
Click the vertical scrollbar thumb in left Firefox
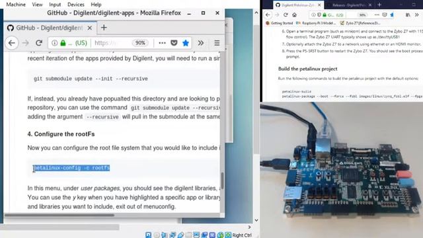tap(223, 181)
